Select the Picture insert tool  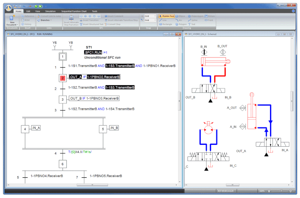pyautogui.click(x=210, y=16)
